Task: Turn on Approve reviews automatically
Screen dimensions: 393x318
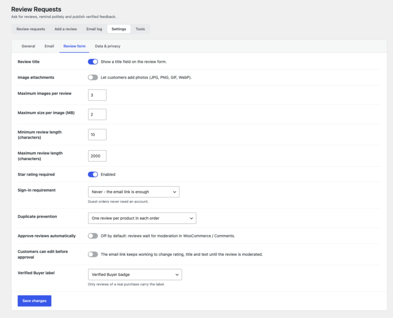Action: click(x=93, y=236)
